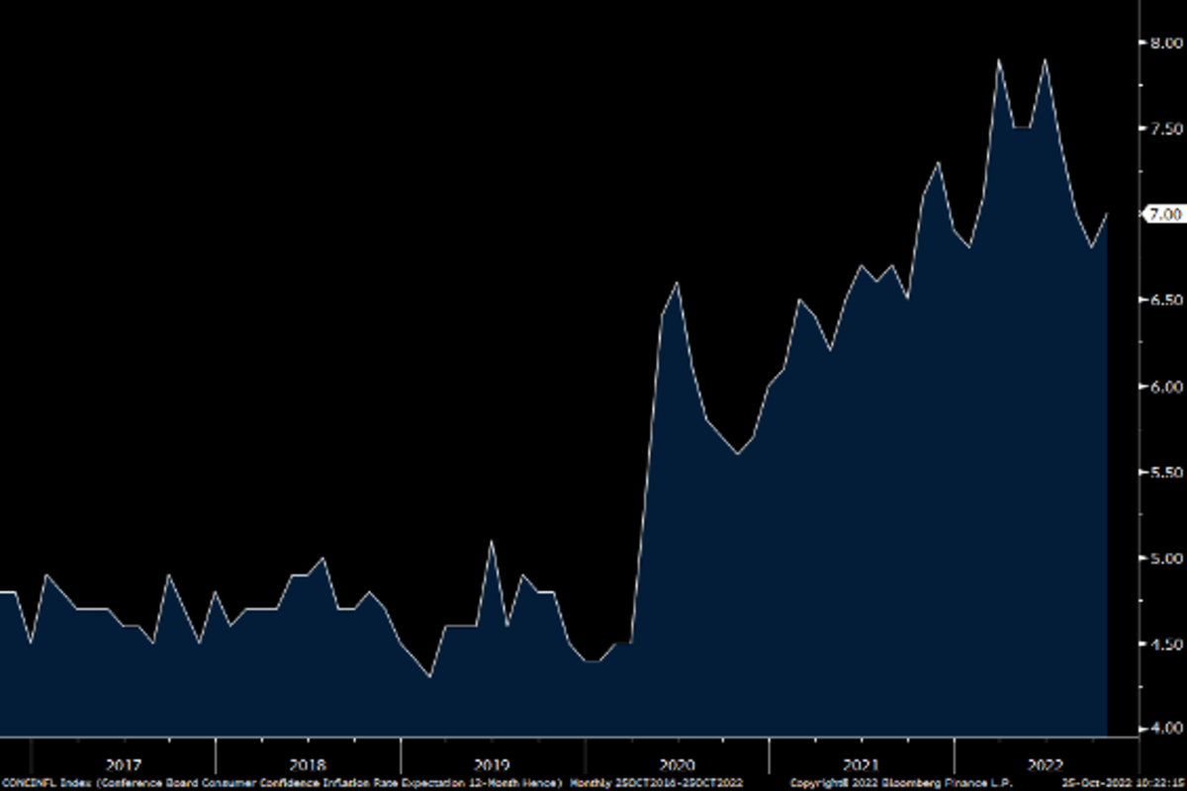This screenshot has height=791, width=1187.
Task: Click the 25-Oct-2022 timestamp in footer
Action: click(1123, 783)
